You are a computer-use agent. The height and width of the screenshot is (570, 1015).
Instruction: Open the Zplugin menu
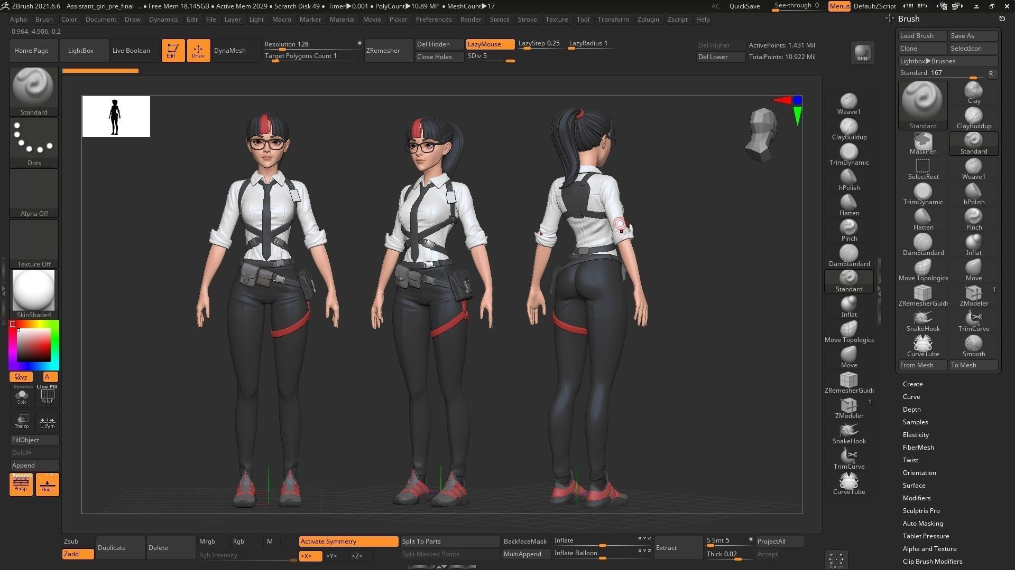click(648, 19)
